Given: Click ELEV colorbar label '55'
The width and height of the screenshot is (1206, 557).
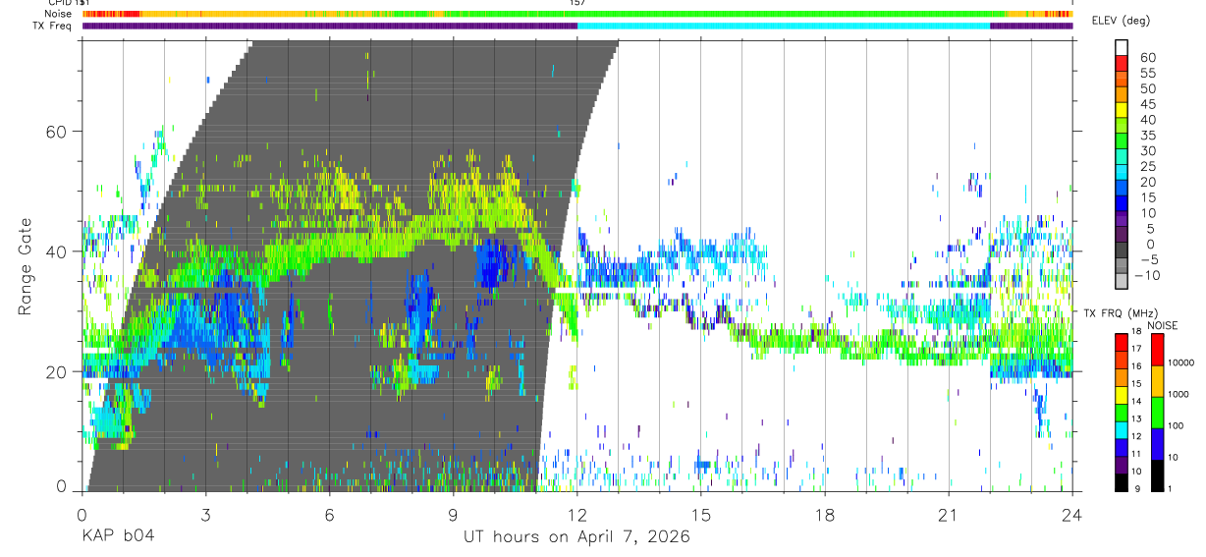Looking at the screenshot, I should [x=1146, y=74].
